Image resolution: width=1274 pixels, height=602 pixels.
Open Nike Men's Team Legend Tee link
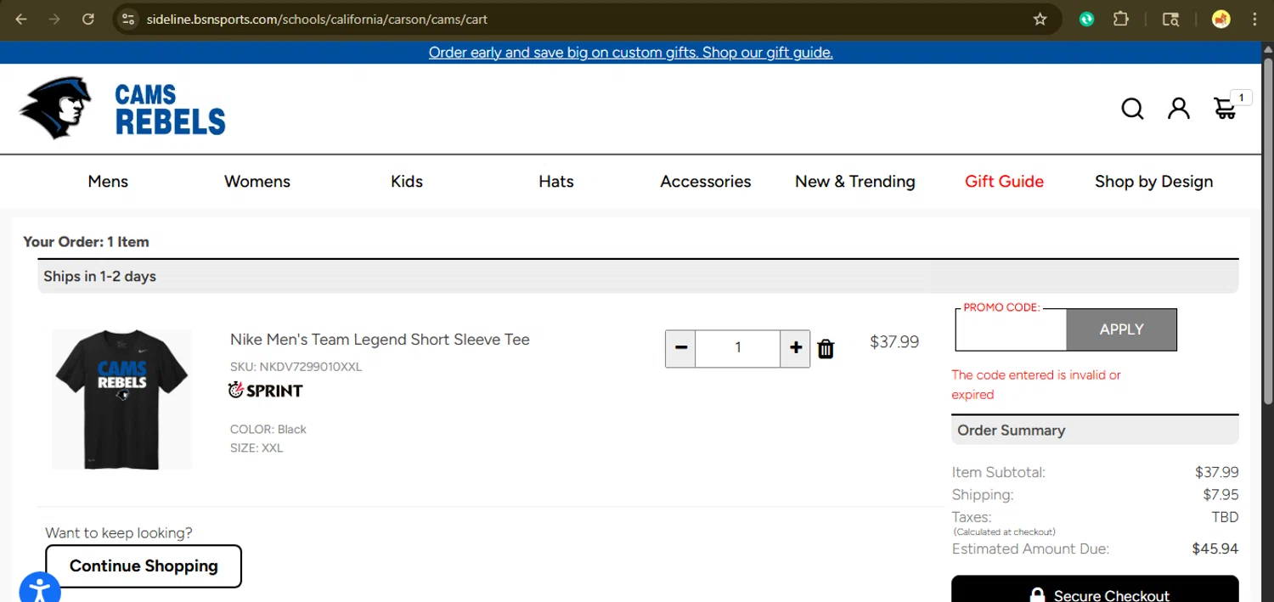click(380, 340)
